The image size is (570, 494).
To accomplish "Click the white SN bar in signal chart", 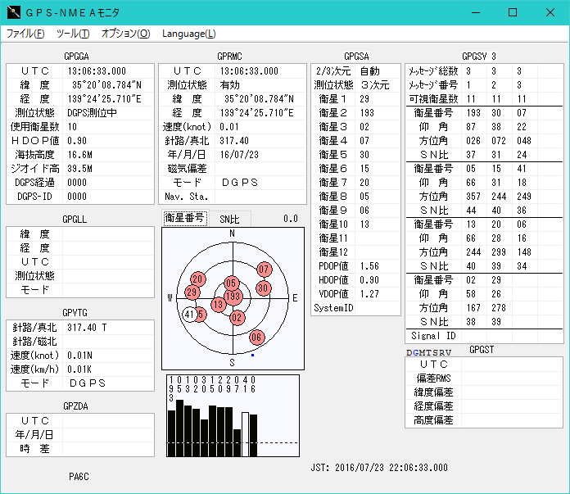I will pos(245,434).
